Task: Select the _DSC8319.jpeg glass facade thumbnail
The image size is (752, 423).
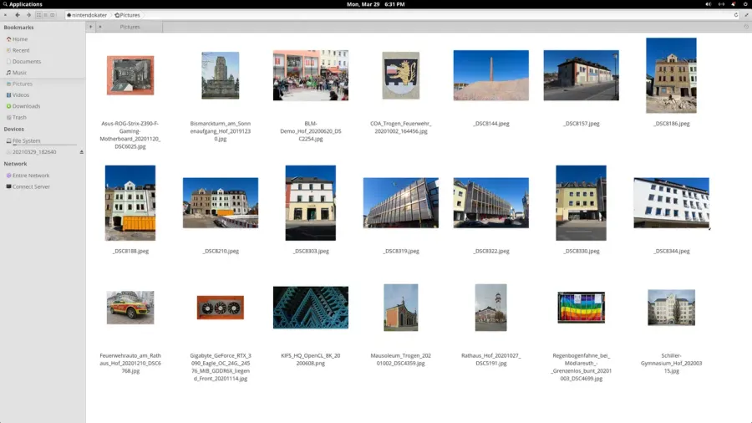Action: 400,203
